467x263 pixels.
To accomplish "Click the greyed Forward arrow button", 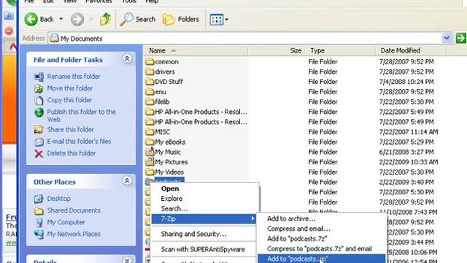I will [77, 20].
